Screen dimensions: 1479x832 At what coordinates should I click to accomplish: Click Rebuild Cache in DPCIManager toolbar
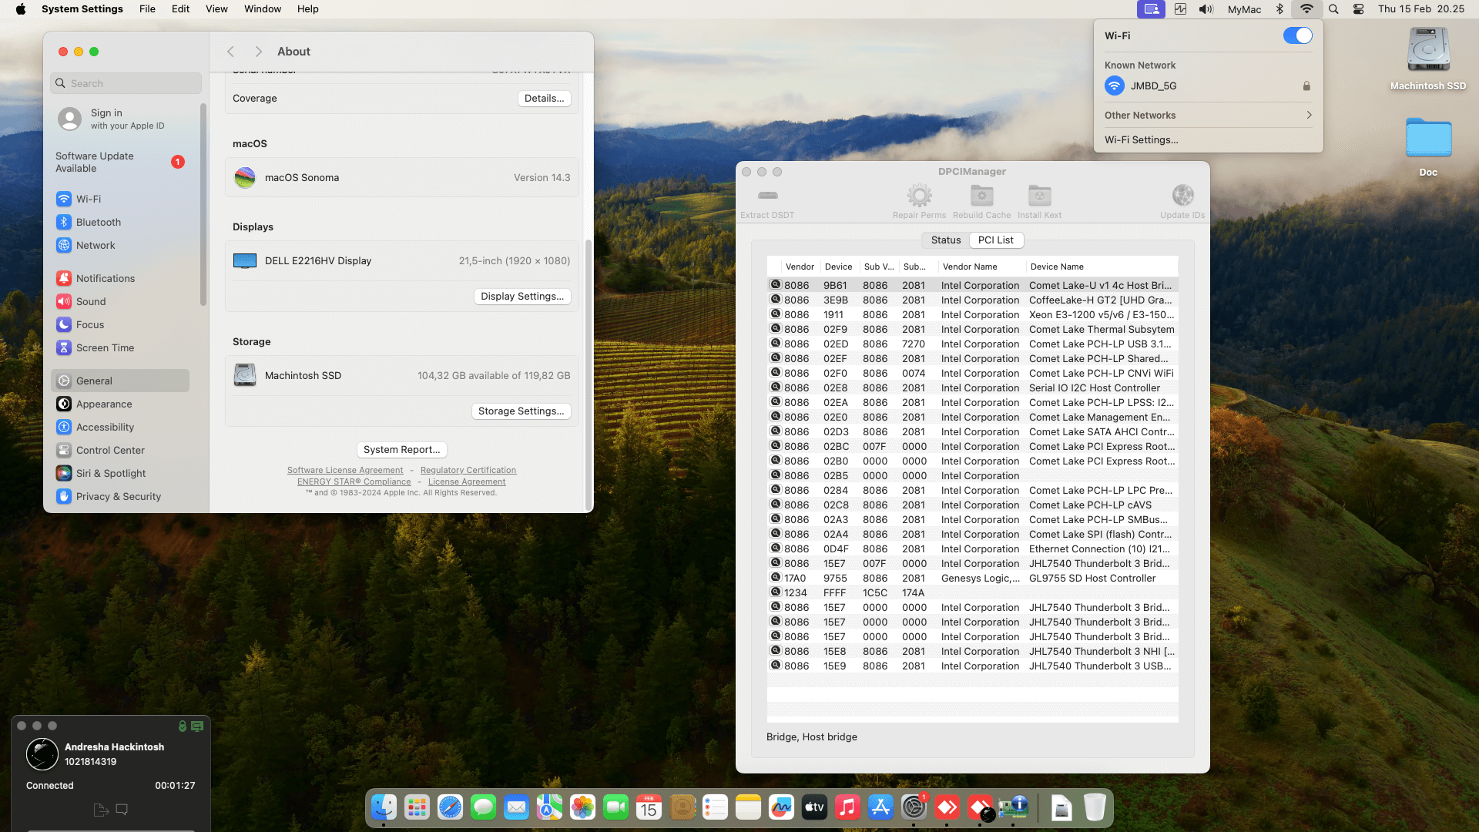coord(981,203)
